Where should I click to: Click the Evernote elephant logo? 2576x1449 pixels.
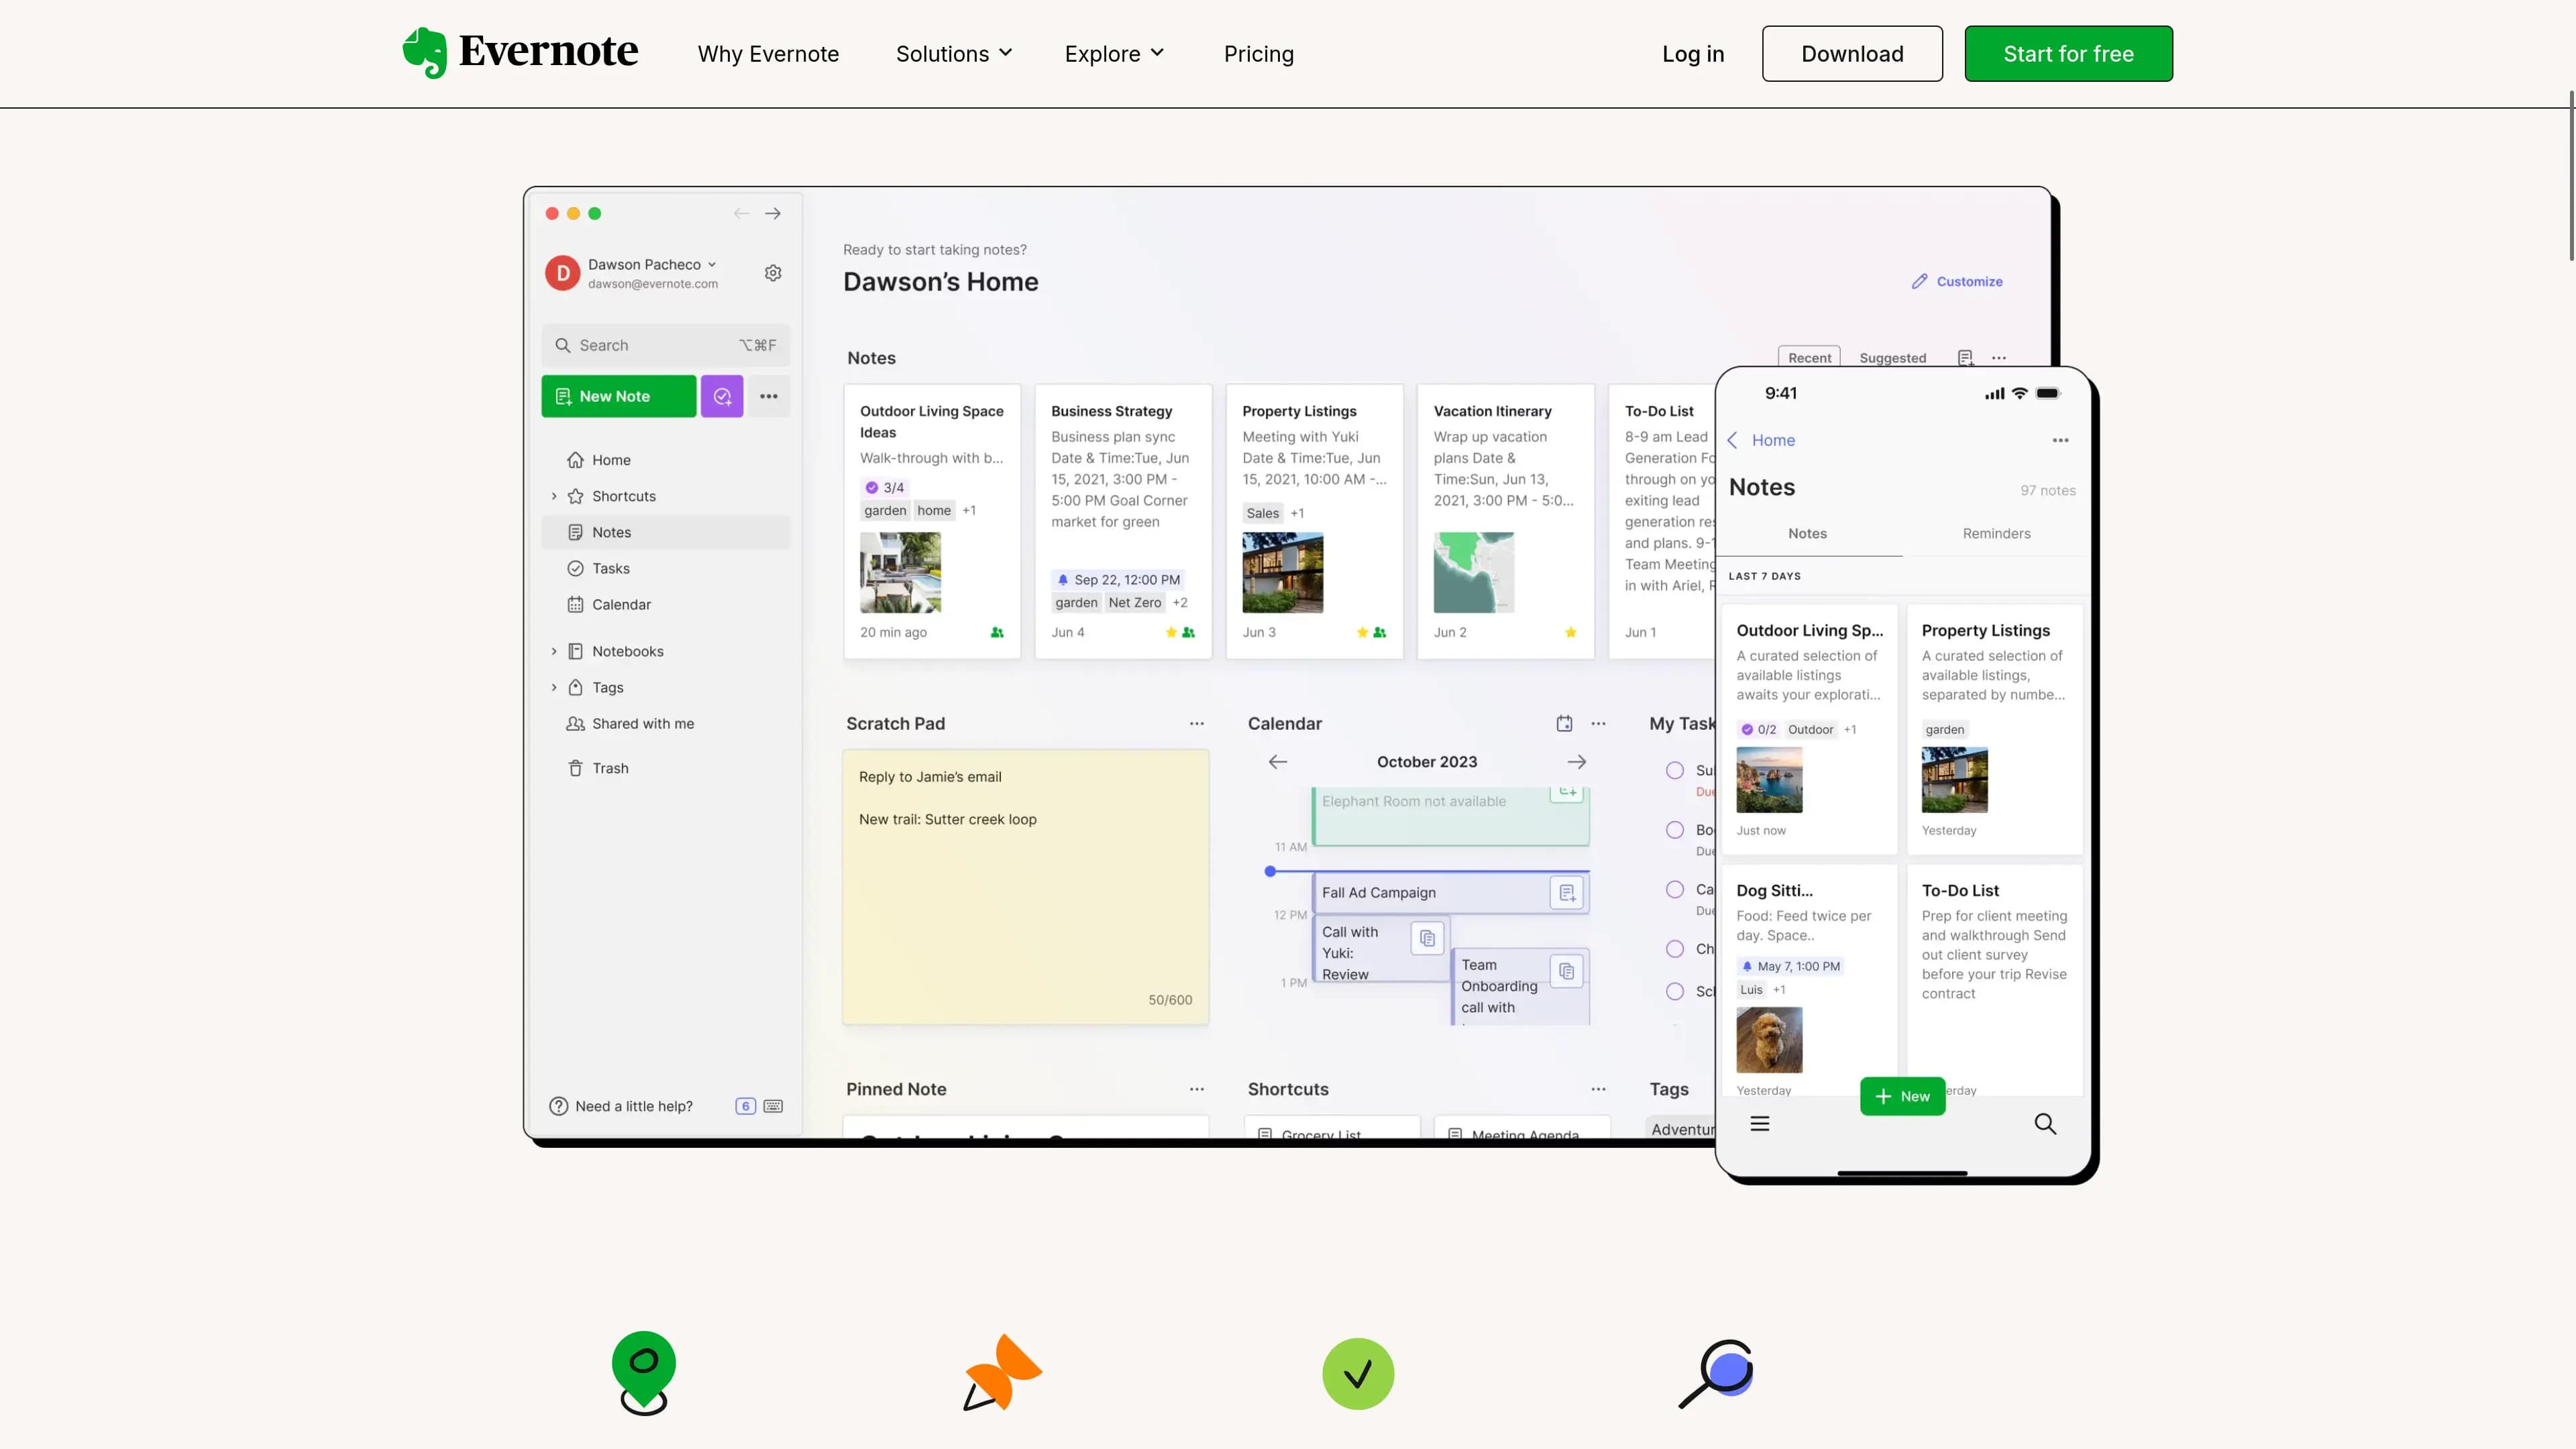tap(424, 52)
